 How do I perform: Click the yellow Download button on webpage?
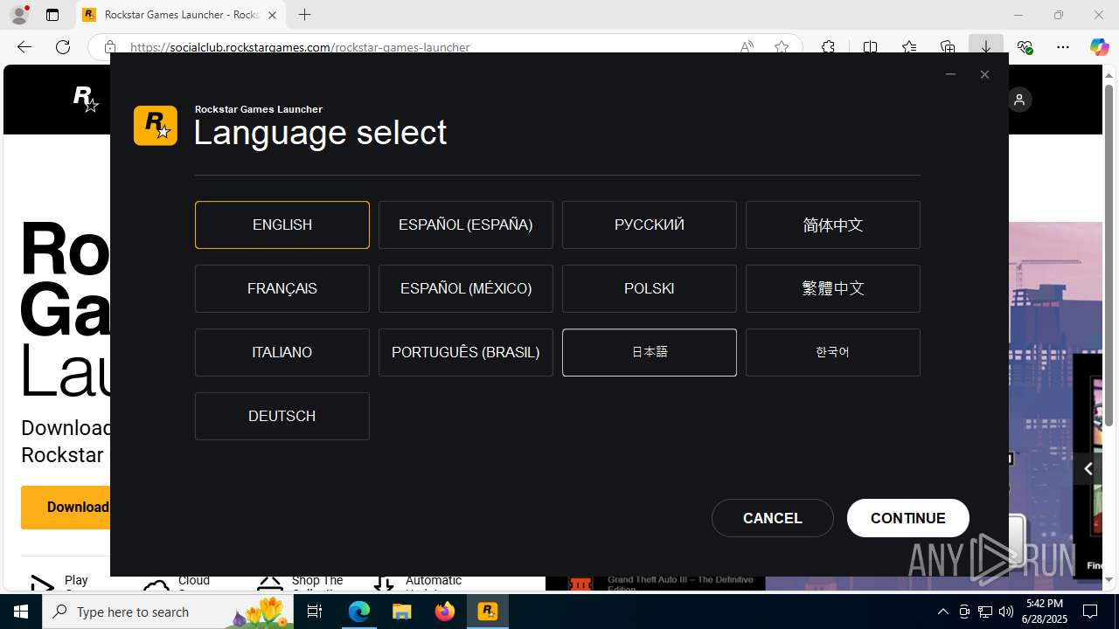tap(66, 507)
